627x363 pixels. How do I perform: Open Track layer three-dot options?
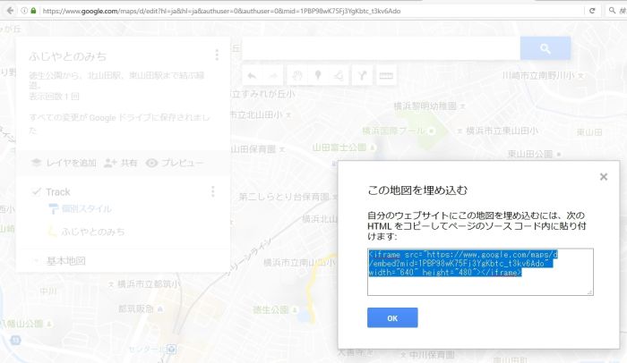(213, 191)
